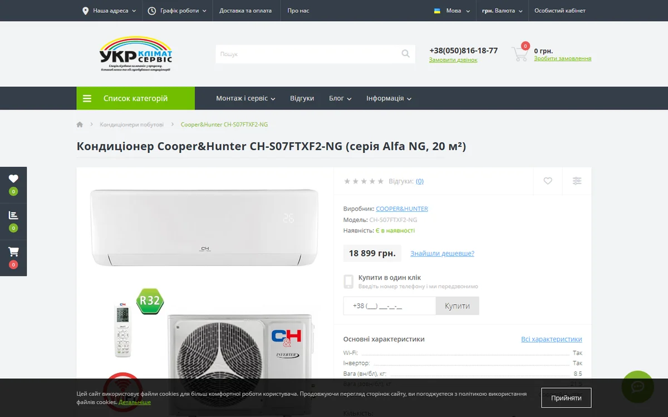
Task: Click Зробити замовлення link
Action: (x=563, y=58)
